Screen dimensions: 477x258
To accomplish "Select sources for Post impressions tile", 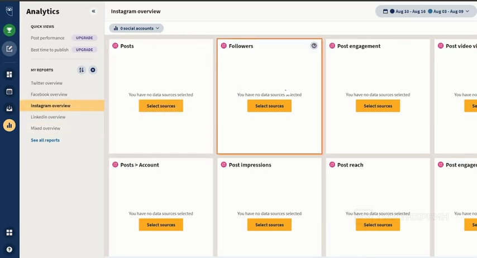I will point(269,225).
